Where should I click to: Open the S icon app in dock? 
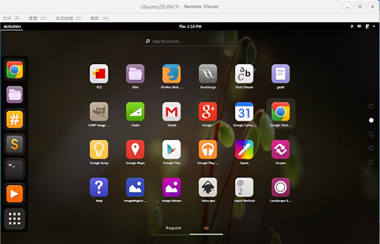(x=15, y=144)
